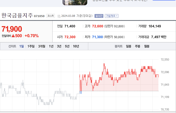This screenshot has width=176, height=113.
Task: Click the low price 71,300
Action: point(98,37)
